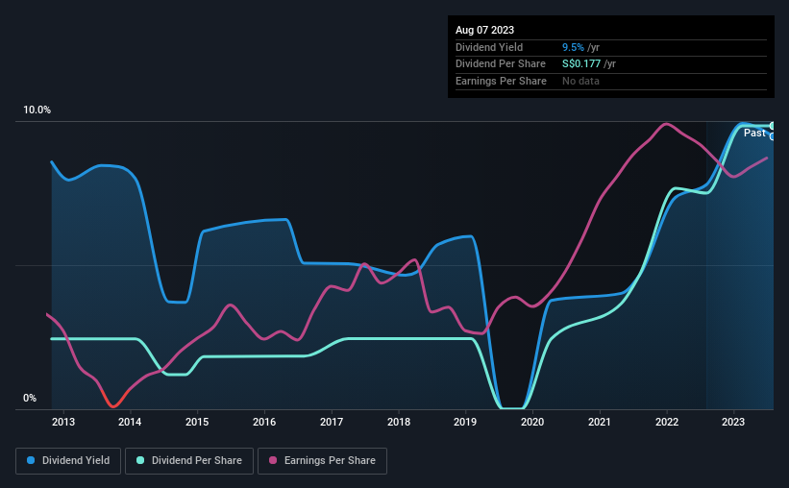789x488 pixels.
Task: Click the pink Earnings Per Share legend dot
Action: 273,460
